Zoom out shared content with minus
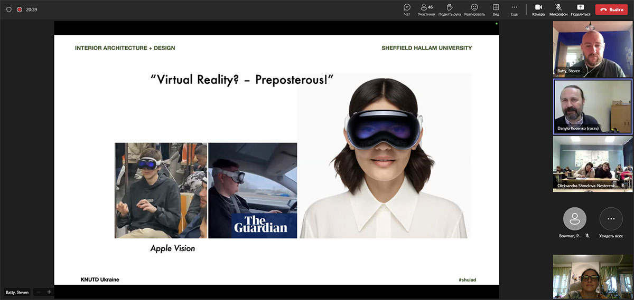 [39, 292]
